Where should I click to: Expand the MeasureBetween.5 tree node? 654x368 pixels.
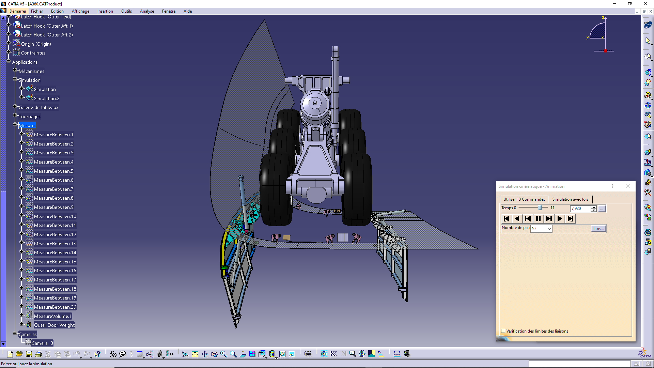(21, 170)
